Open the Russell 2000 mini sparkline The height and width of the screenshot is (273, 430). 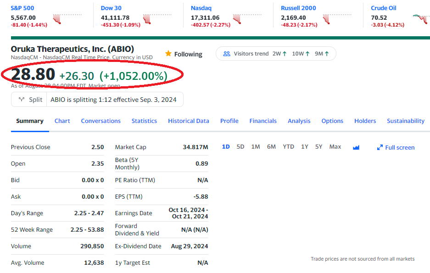pyautogui.click(x=337, y=19)
